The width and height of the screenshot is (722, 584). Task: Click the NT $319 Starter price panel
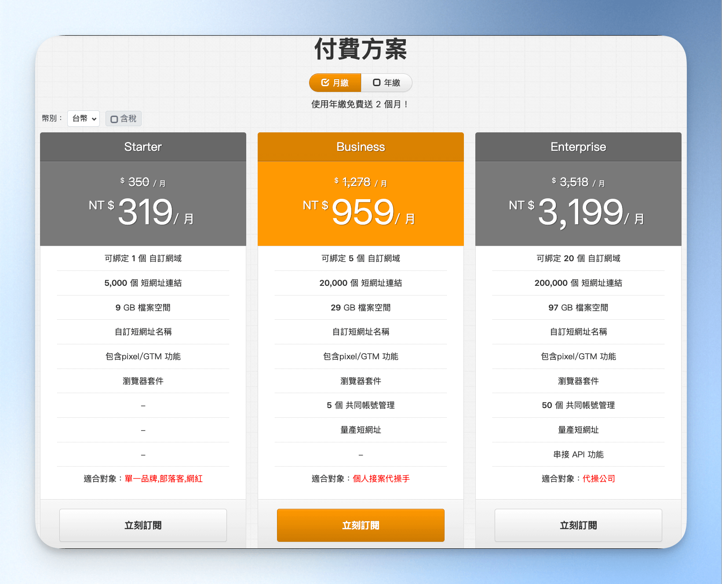[143, 204]
